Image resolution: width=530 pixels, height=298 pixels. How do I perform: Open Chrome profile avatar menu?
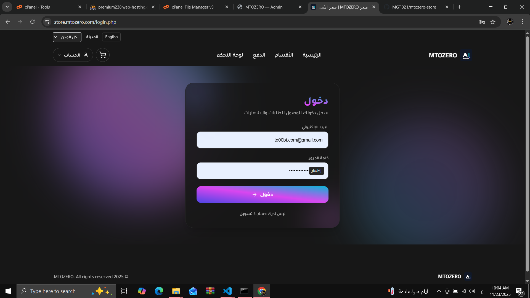click(x=510, y=22)
